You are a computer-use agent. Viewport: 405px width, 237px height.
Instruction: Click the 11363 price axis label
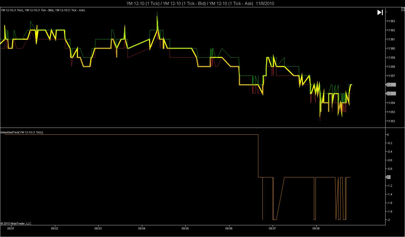click(x=391, y=21)
